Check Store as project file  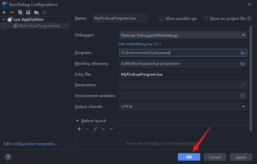(206, 19)
